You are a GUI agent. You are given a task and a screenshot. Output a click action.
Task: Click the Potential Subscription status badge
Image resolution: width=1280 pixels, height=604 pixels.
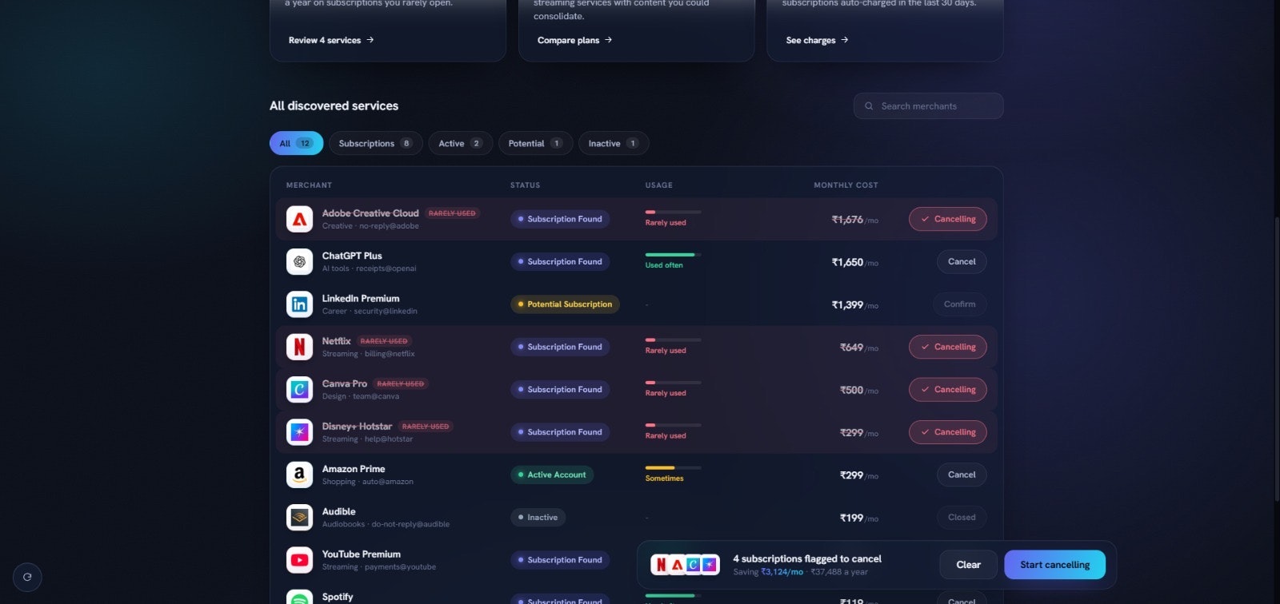coord(565,304)
